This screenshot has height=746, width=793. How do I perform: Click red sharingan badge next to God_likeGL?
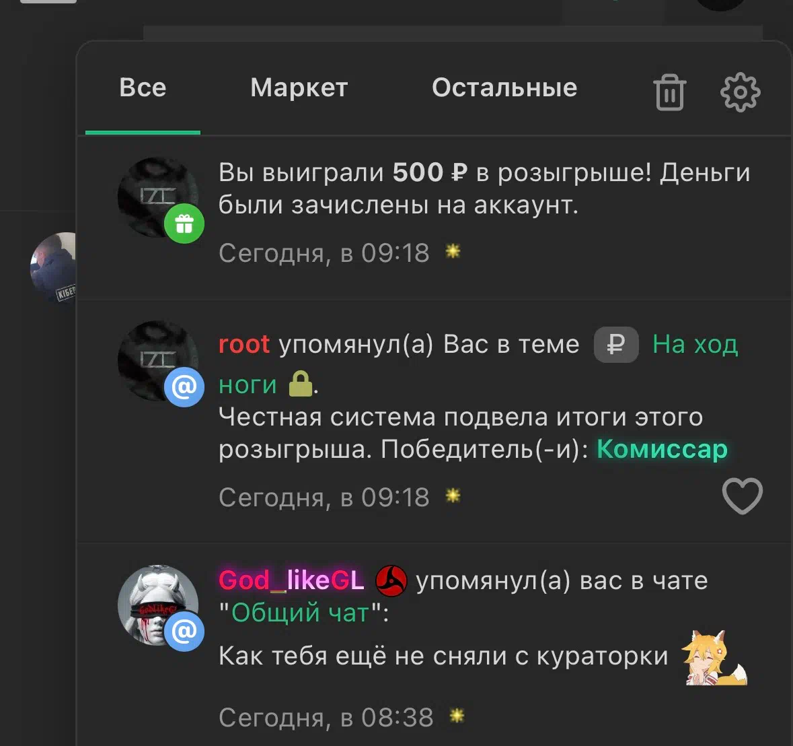391,580
